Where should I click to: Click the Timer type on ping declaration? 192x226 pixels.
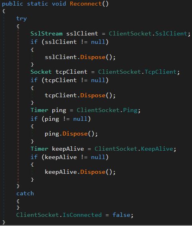point(39,110)
